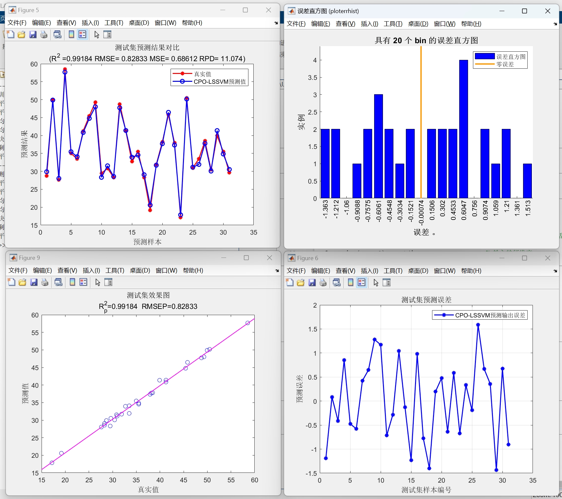Viewport: 562px width, 499px height.
Task: Click blue 误差直方图 legend swatch
Action: click(484, 56)
